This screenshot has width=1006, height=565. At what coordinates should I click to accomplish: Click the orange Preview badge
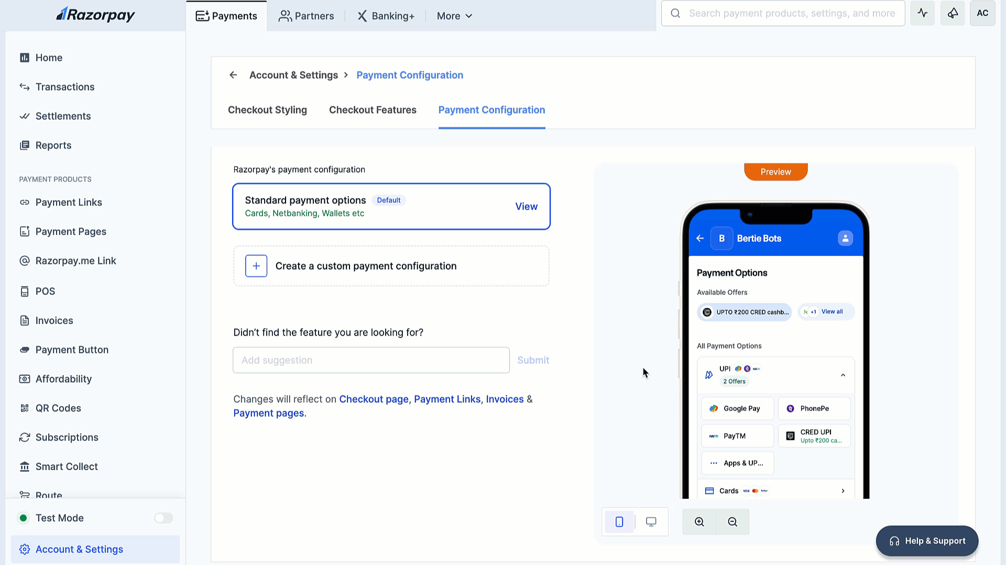point(775,172)
